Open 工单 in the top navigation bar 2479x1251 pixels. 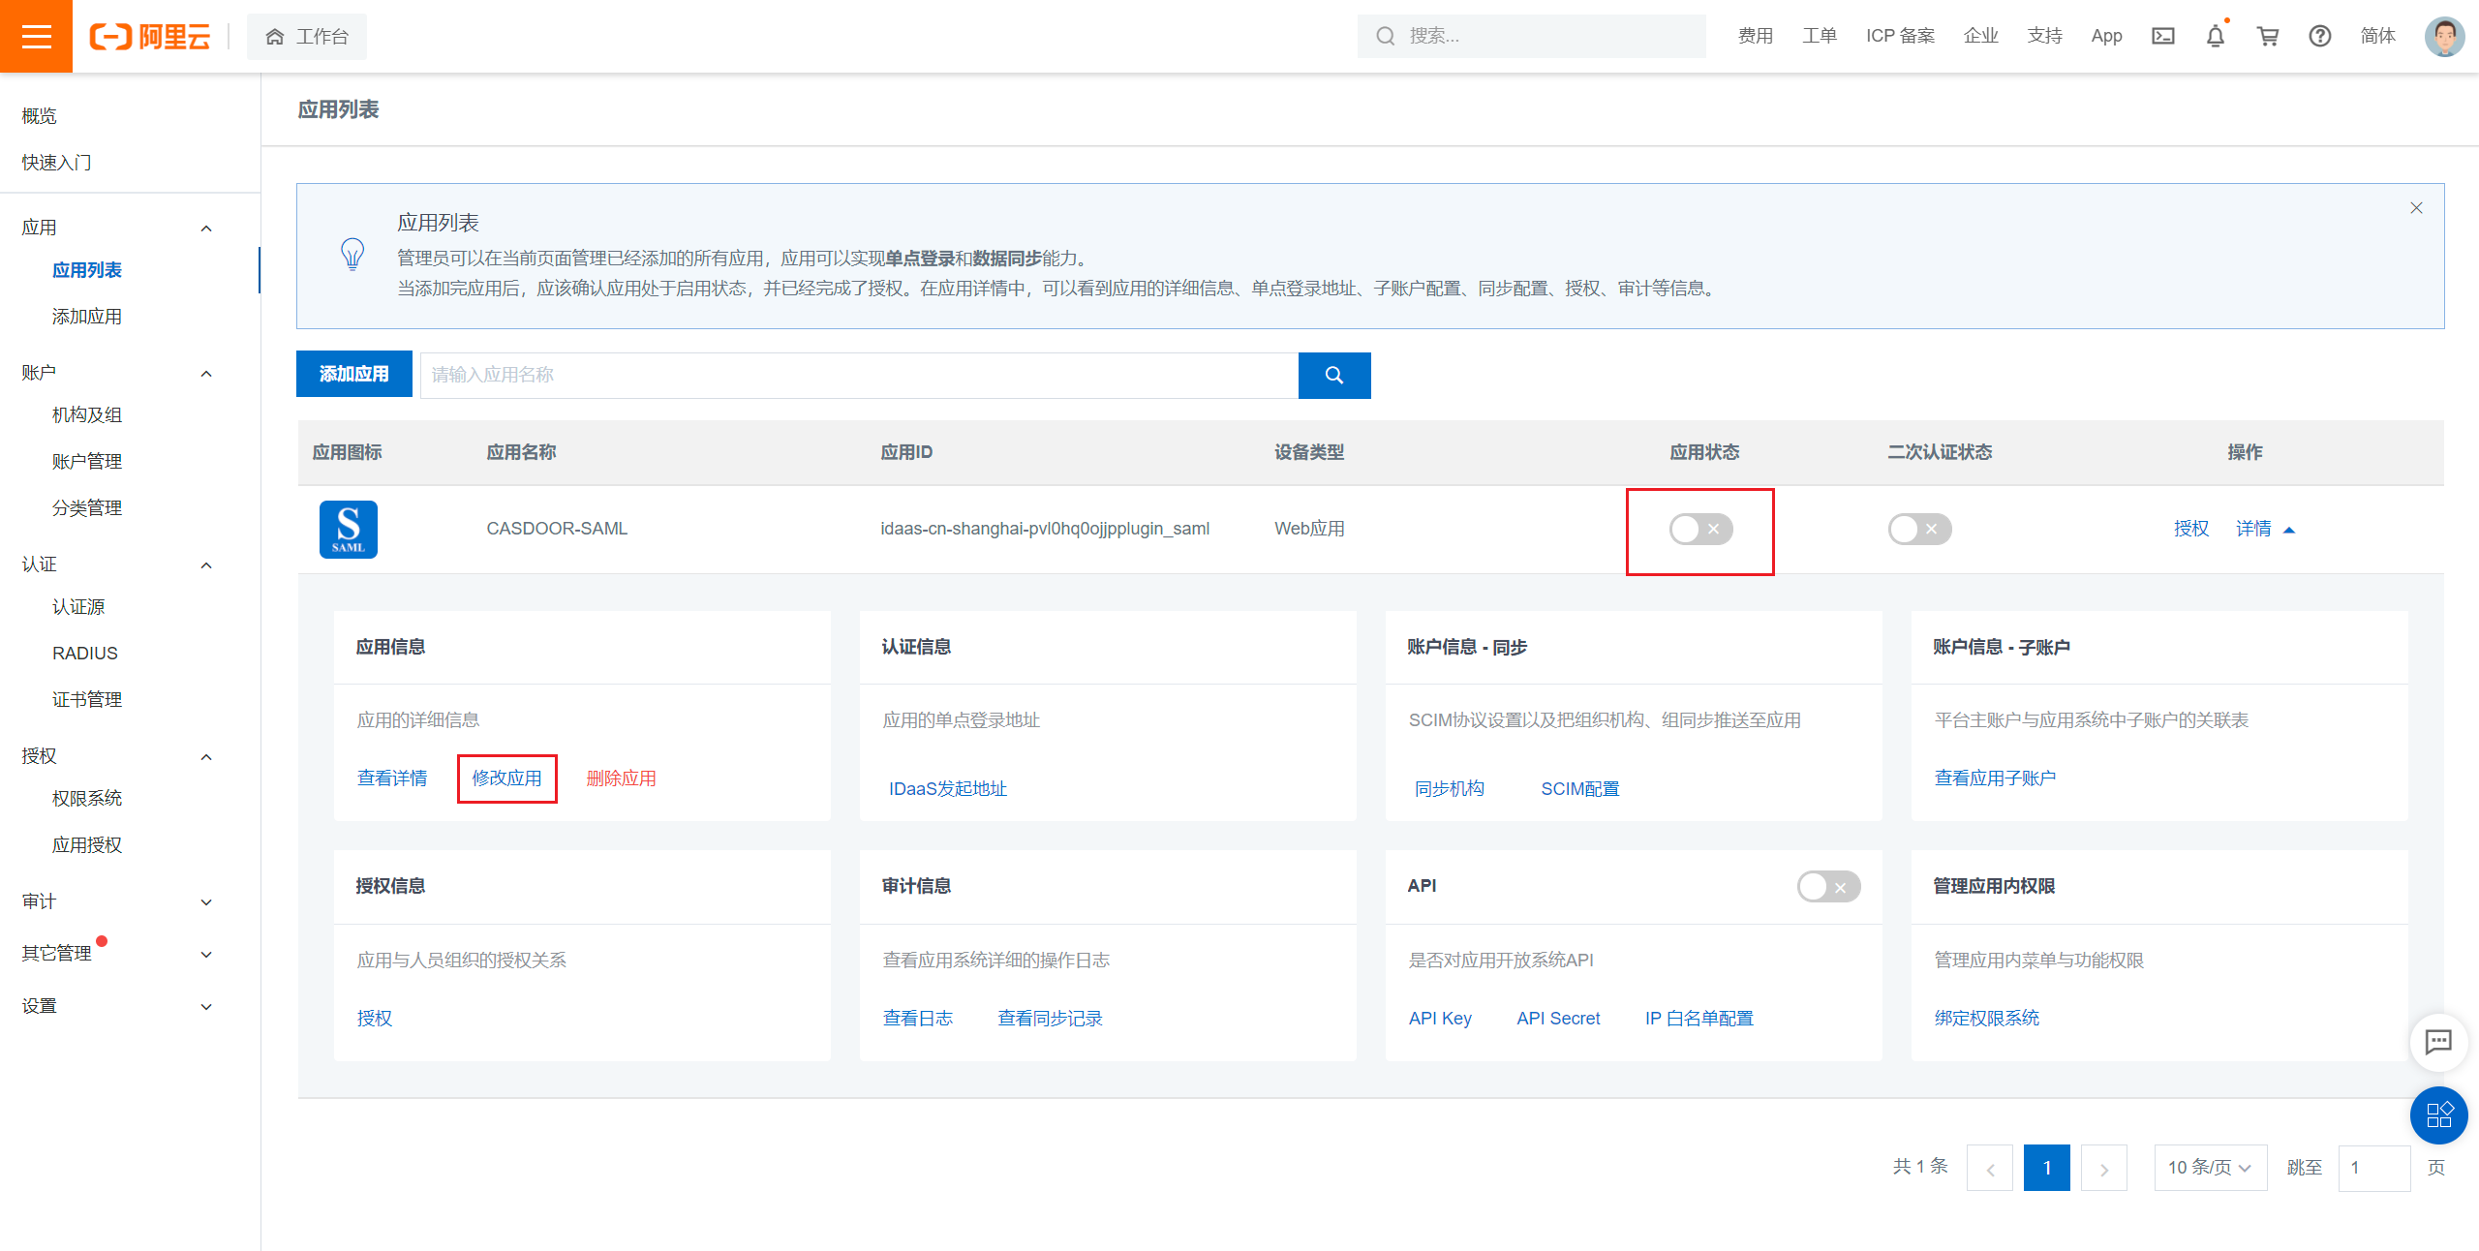click(x=1820, y=36)
